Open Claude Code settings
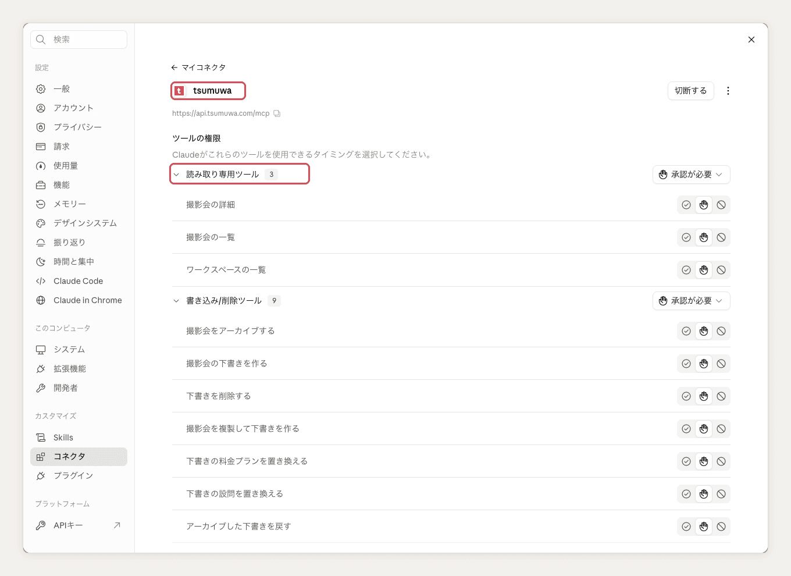This screenshot has width=791, height=576. coord(79,281)
